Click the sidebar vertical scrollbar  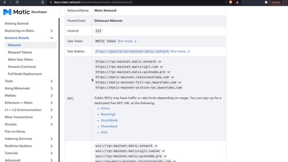click(59, 90)
